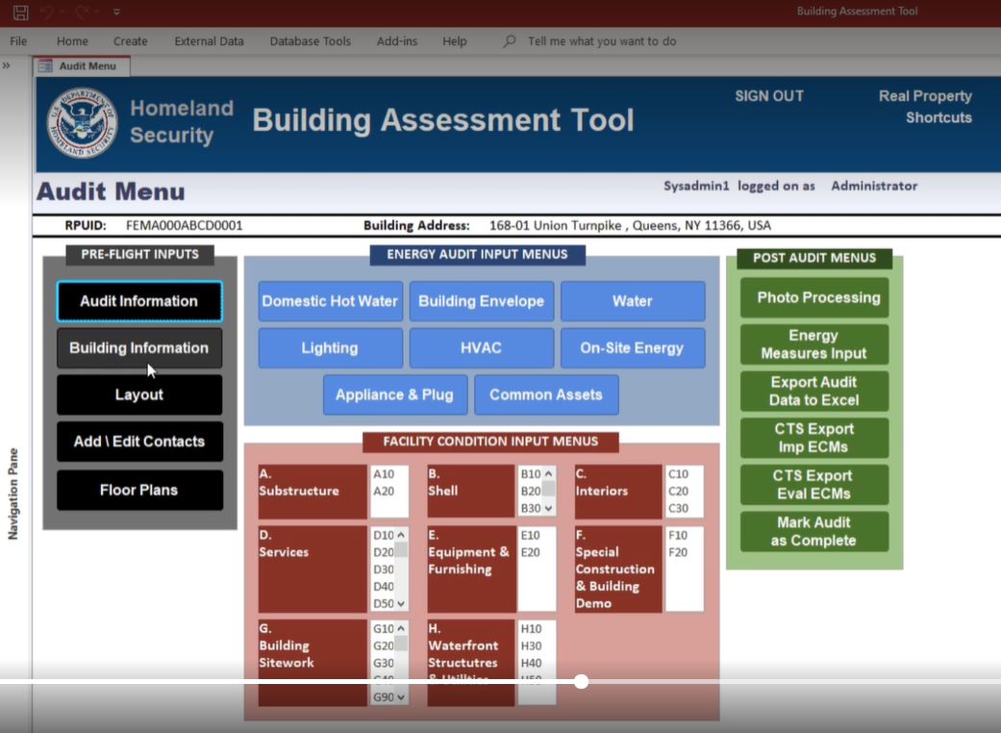
Task: Select H30 in Waterfront Structures list
Action: [x=531, y=646]
